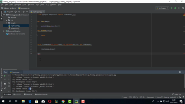Open Project panel settings gear
The height and width of the screenshot is (104, 185).
[x=23, y=12]
